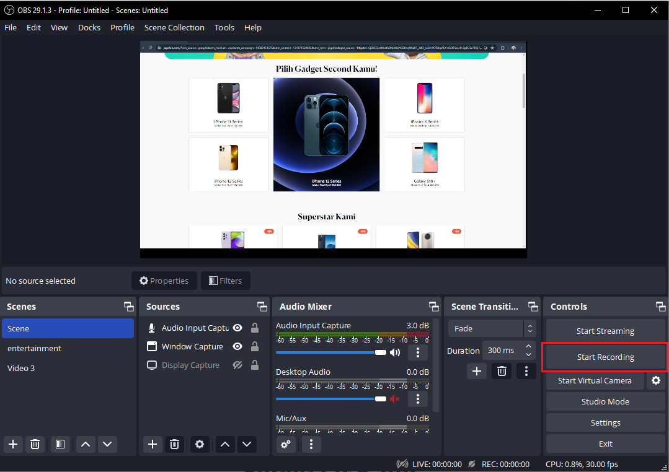Add a new scene with plus icon
This screenshot has height=472, width=669.
(13, 444)
